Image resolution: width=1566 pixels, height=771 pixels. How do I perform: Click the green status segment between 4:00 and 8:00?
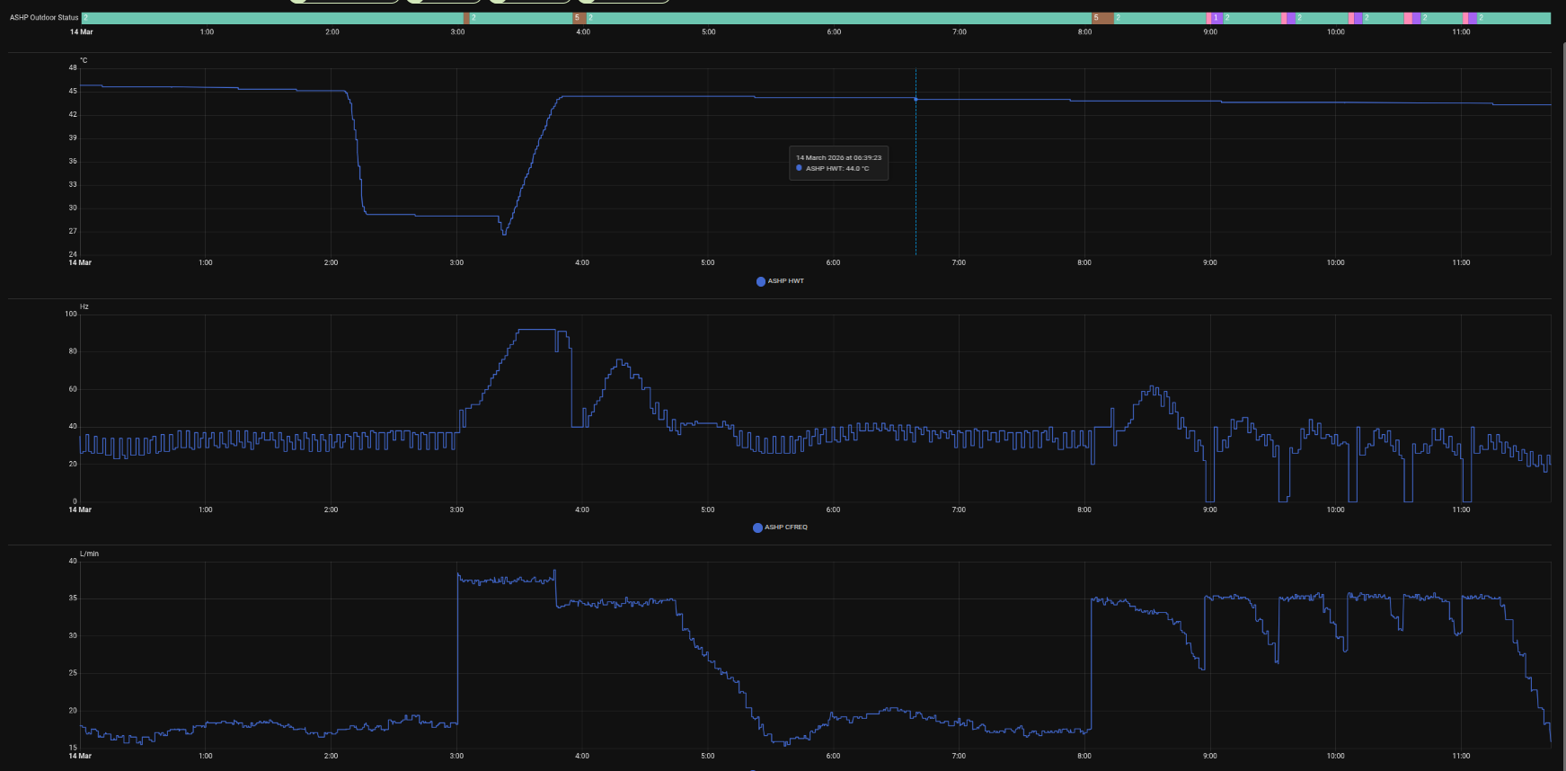click(x=836, y=18)
